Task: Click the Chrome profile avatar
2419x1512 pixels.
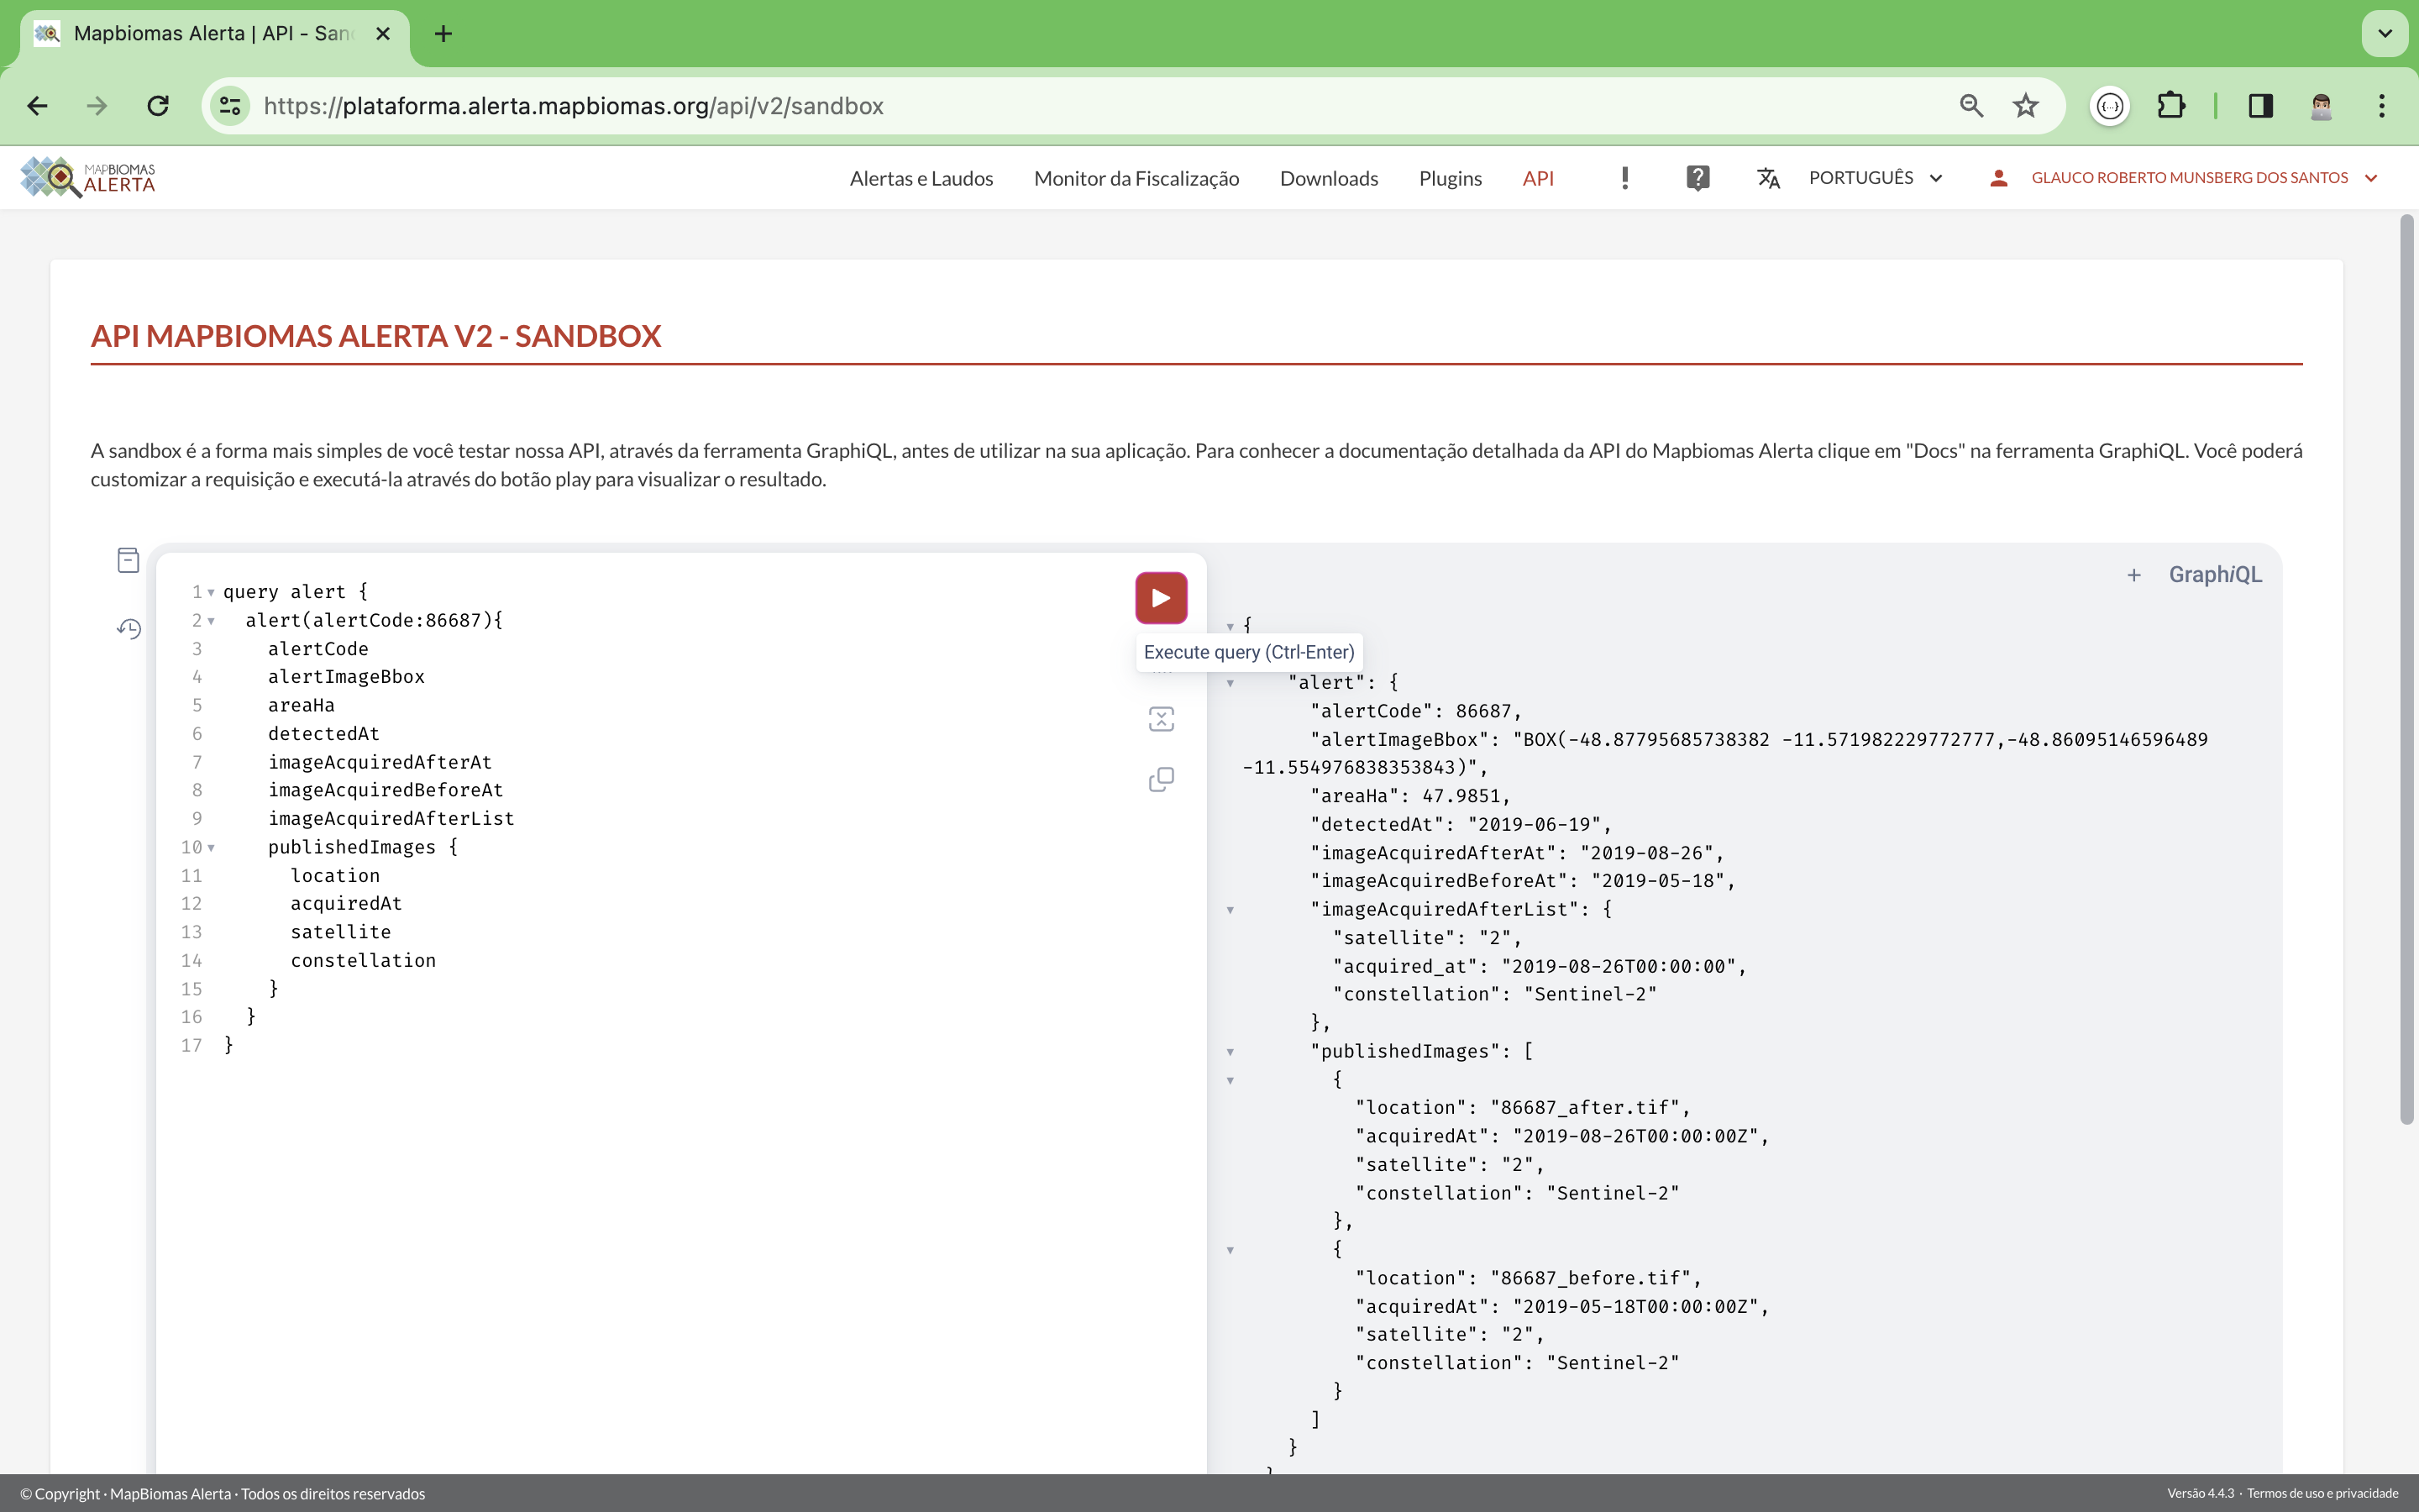Action: coord(2321,106)
